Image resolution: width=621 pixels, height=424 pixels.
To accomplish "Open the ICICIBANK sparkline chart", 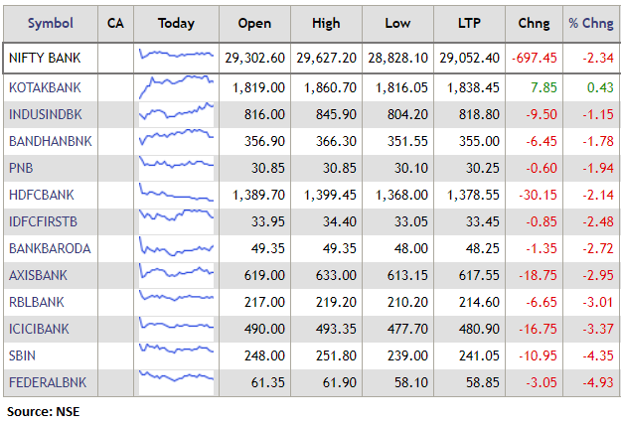I will click(x=176, y=328).
